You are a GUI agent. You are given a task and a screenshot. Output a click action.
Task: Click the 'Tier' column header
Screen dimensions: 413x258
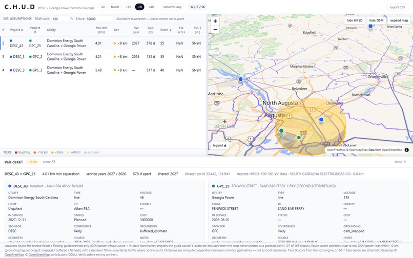[x=116, y=30]
